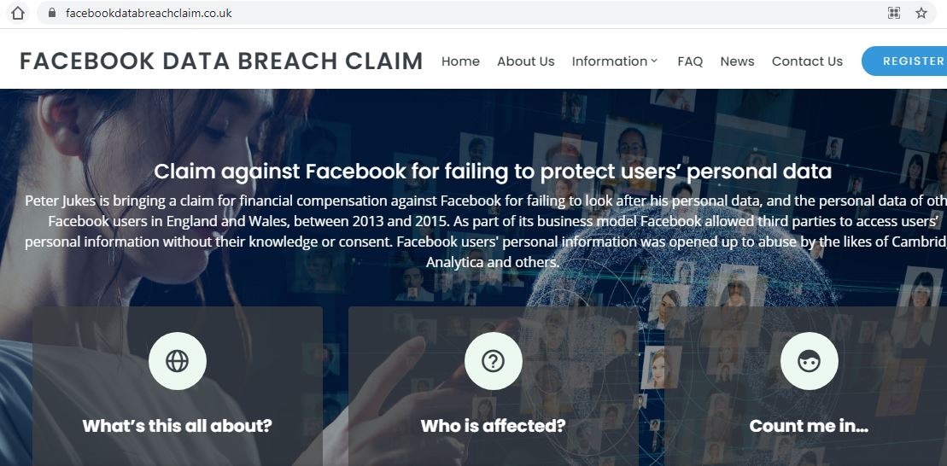Bookmark this page with the star icon
Image resolution: width=947 pixels, height=466 pixels.
pyautogui.click(x=921, y=13)
